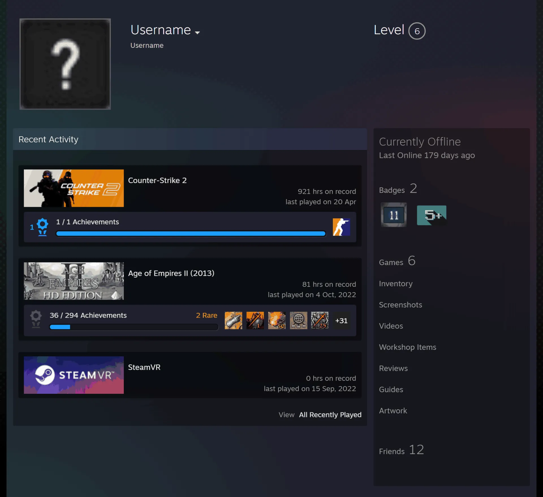Click the 921 hrs on record text

[x=327, y=192]
